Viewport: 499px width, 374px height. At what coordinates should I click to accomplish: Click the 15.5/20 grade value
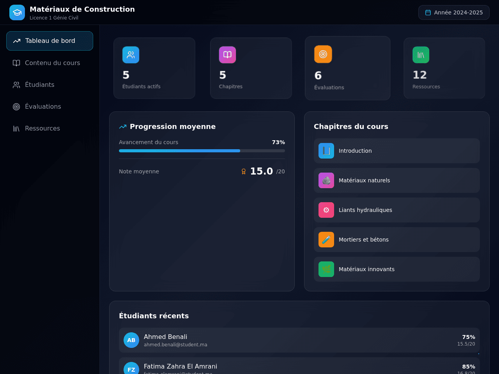click(466, 344)
